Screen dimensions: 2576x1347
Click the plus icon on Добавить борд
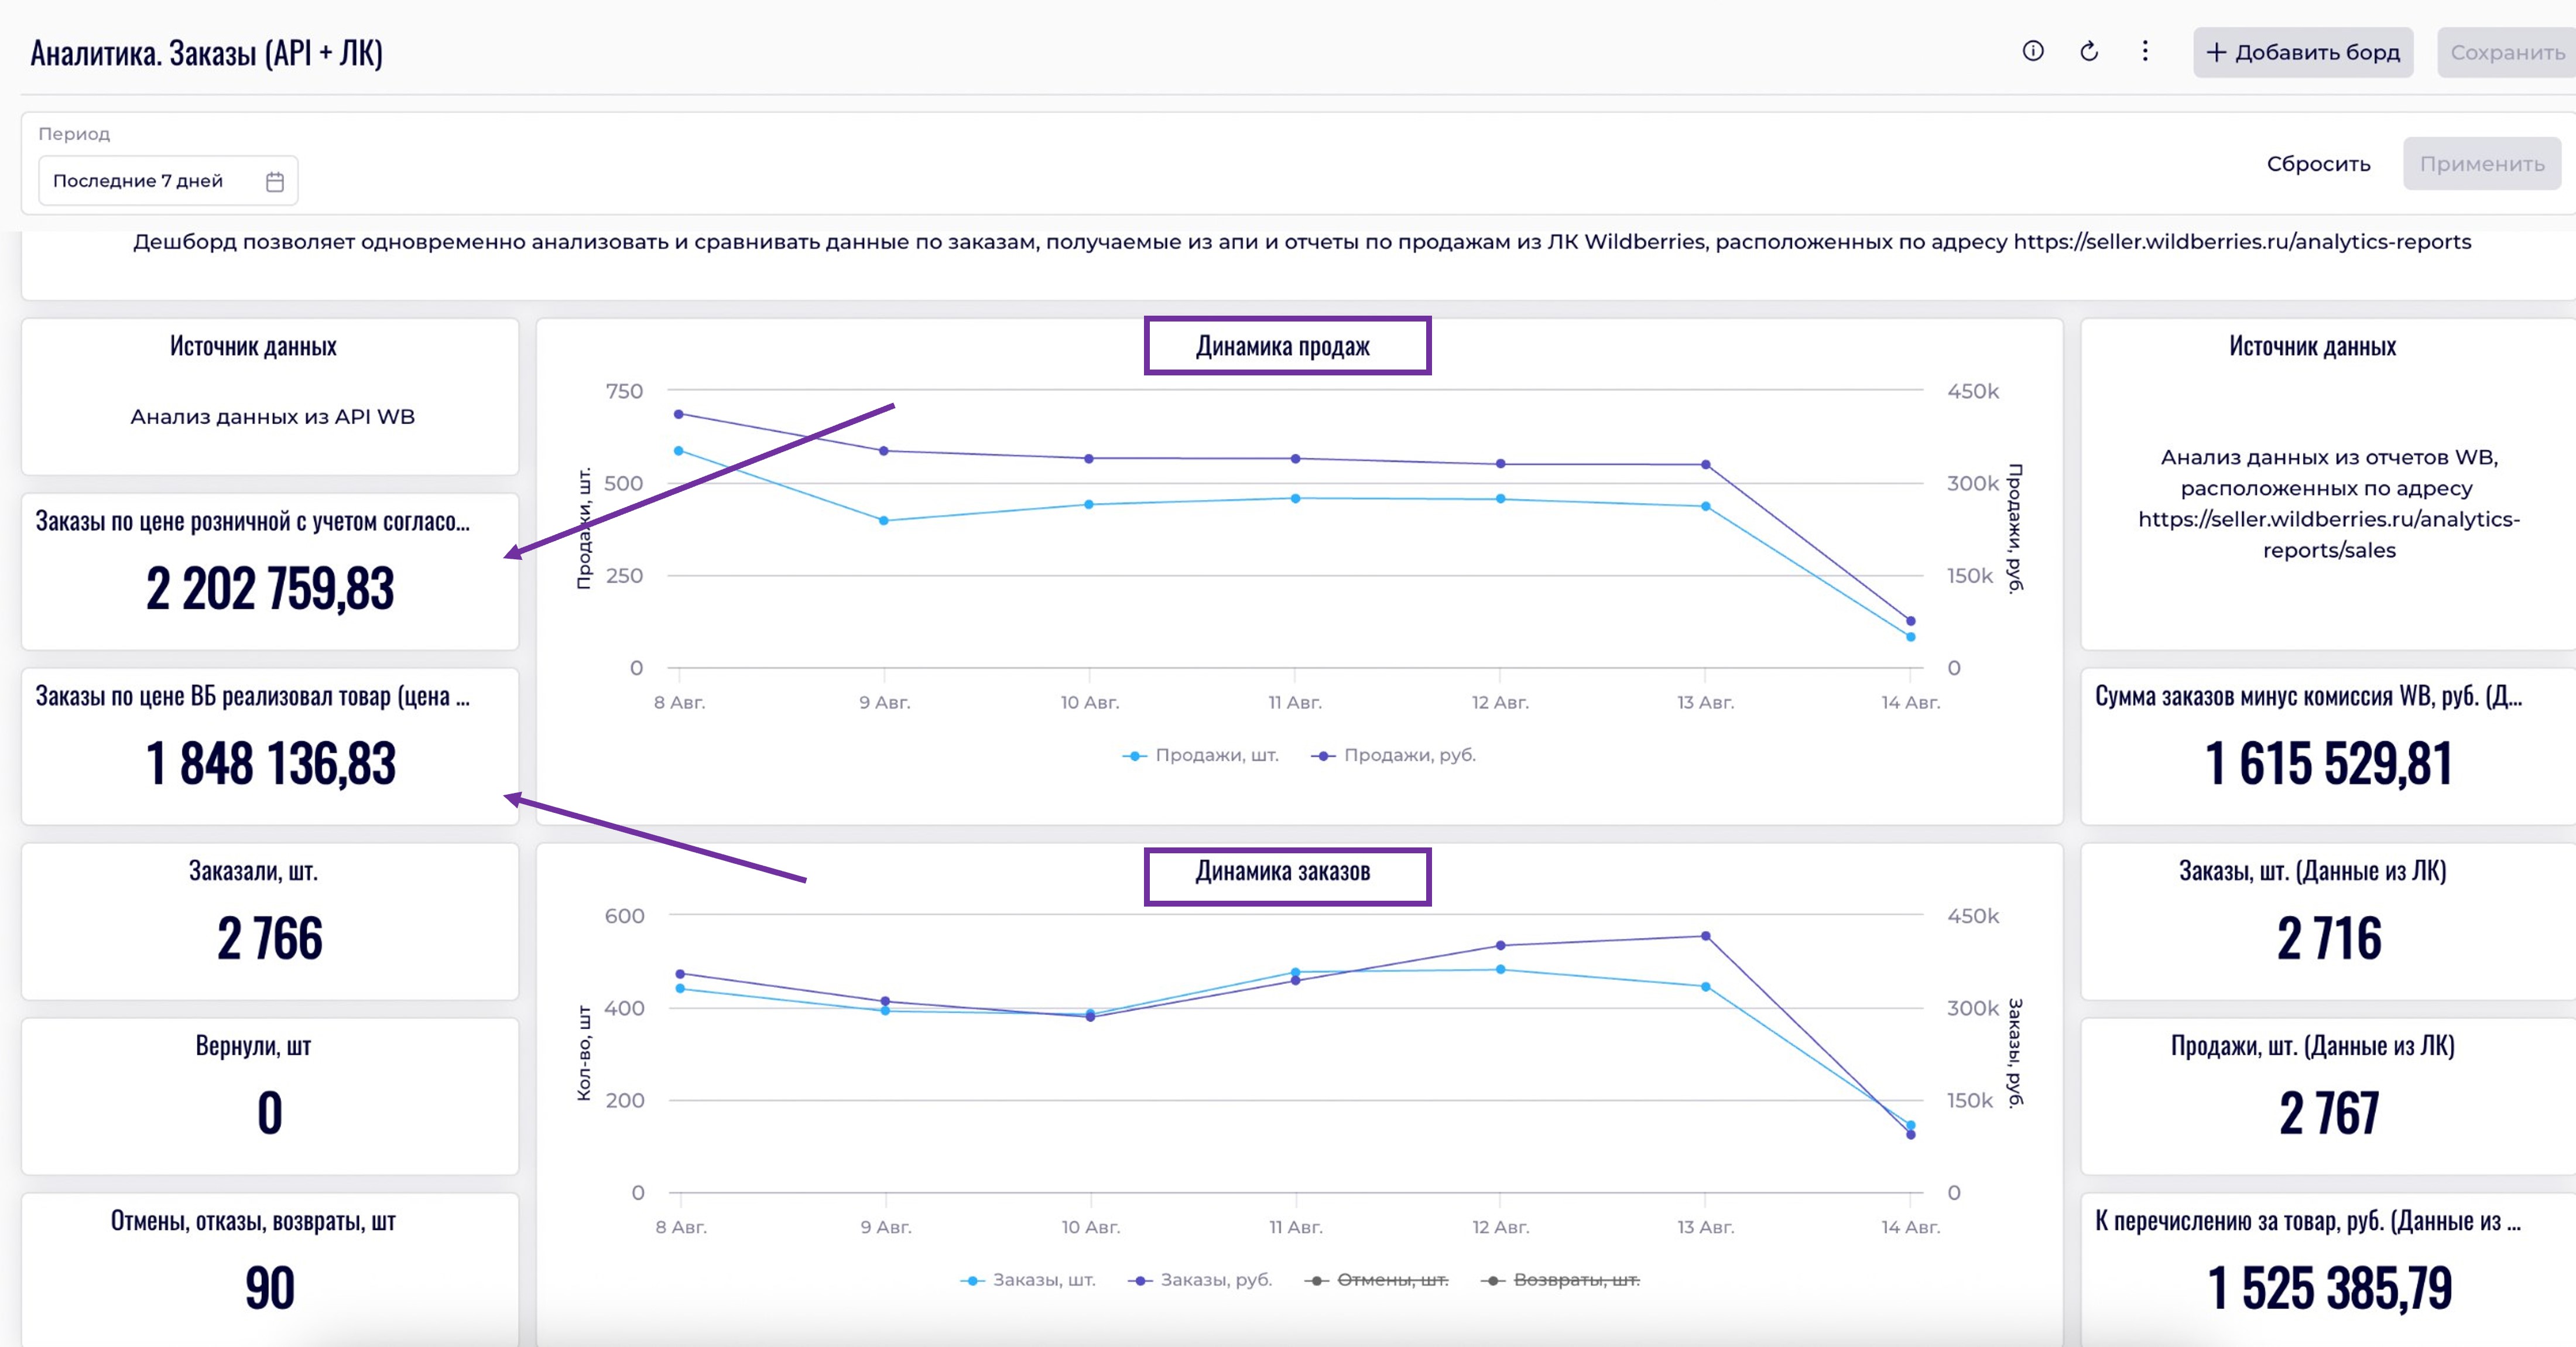(x=2216, y=52)
